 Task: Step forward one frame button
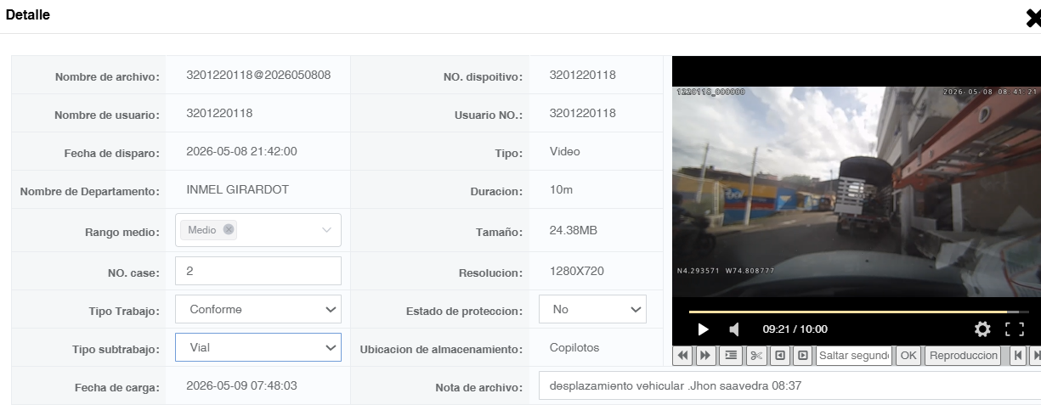coord(802,356)
